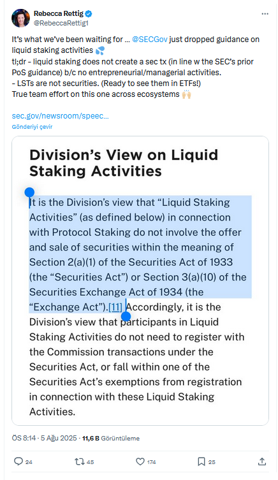
Task: Click the top text selection handle
Action: coord(29,193)
